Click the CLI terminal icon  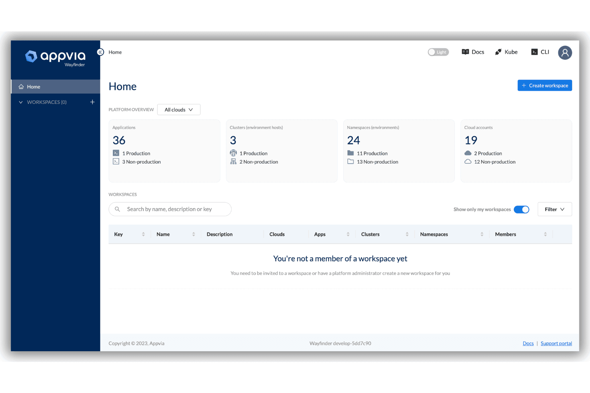535,52
